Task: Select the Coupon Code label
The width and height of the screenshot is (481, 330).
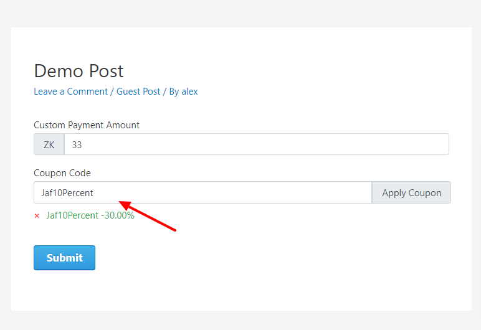Action: pyautogui.click(x=62, y=173)
